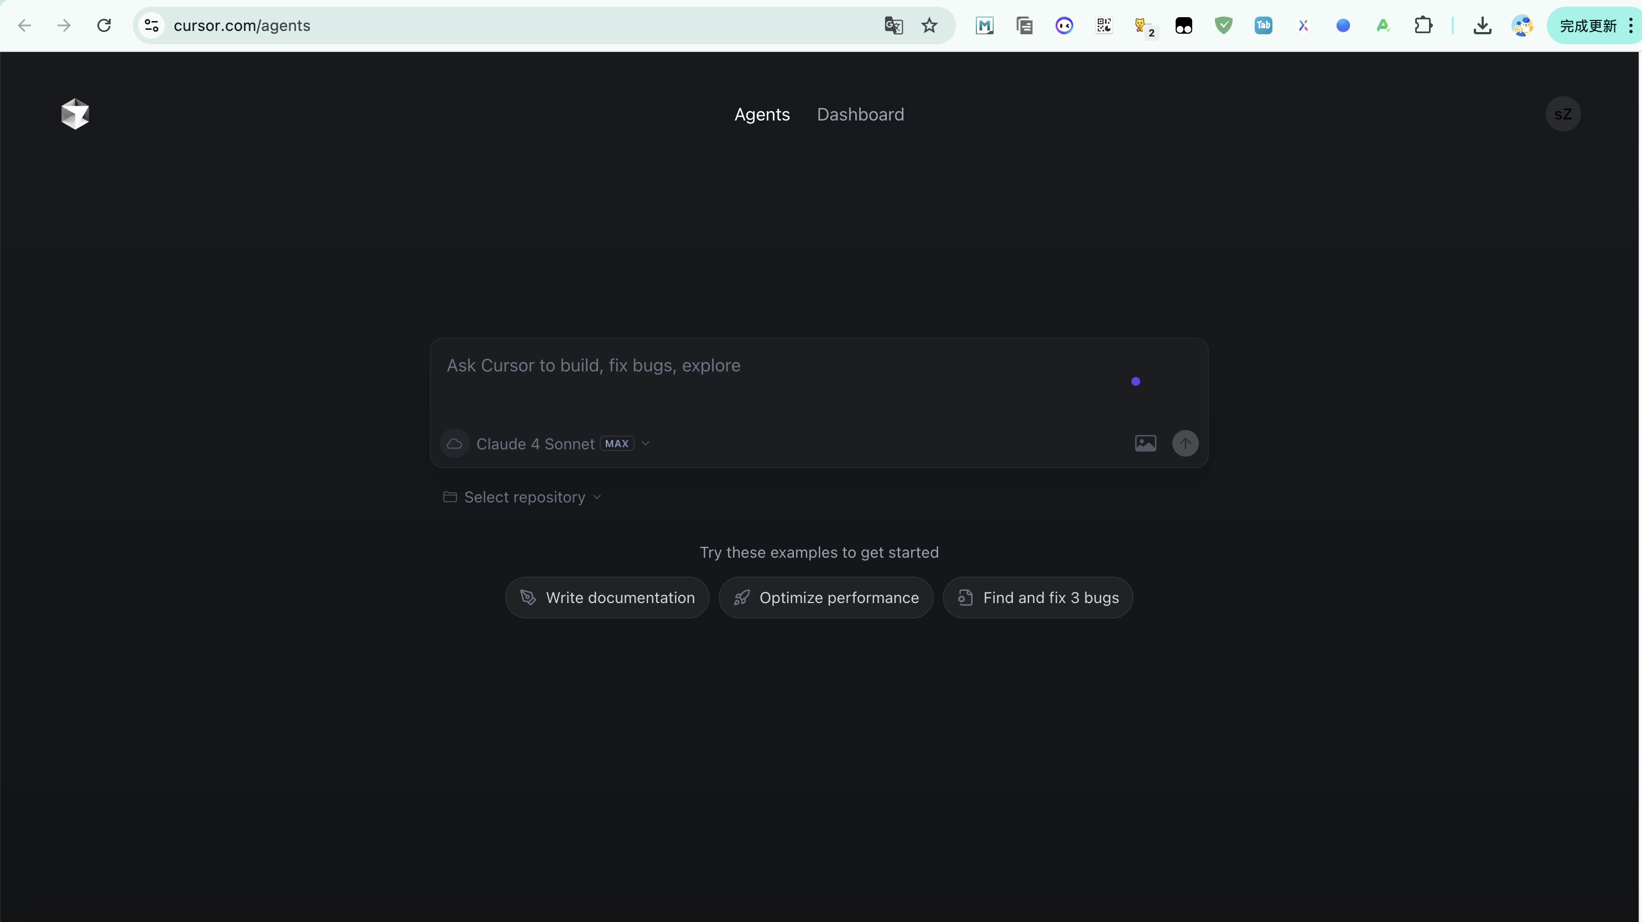Choose the Optimize performance example
Image resolution: width=1642 pixels, height=922 pixels.
[x=825, y=598]
